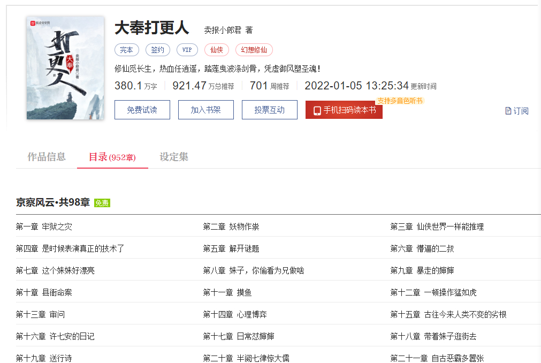The width and height of the screenshot is (541, 363).
Task: Click the VIP tag badge
Action: [187, 50]
